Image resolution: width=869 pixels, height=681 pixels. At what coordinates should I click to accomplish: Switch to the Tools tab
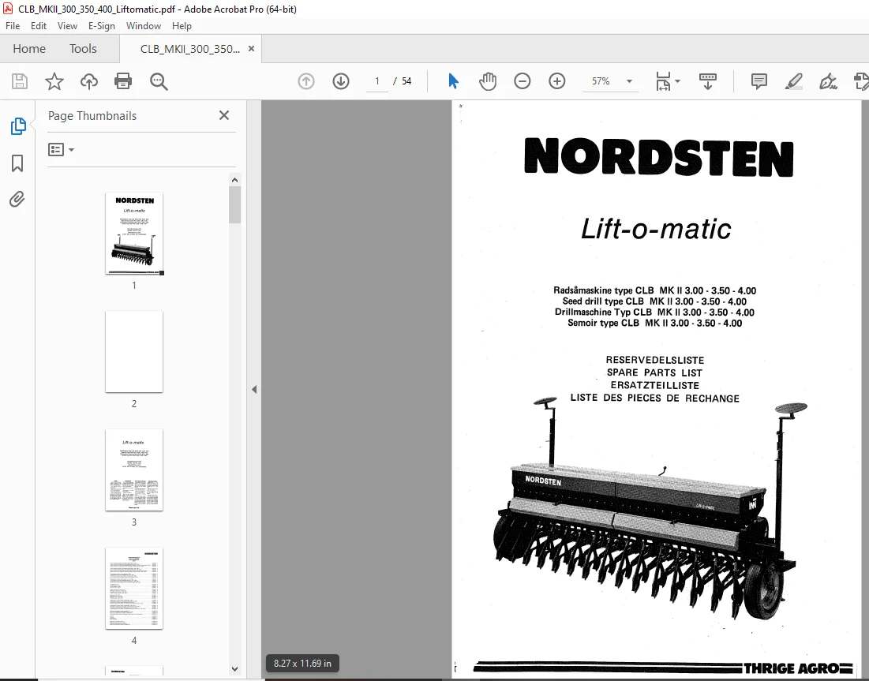point(83,49)
